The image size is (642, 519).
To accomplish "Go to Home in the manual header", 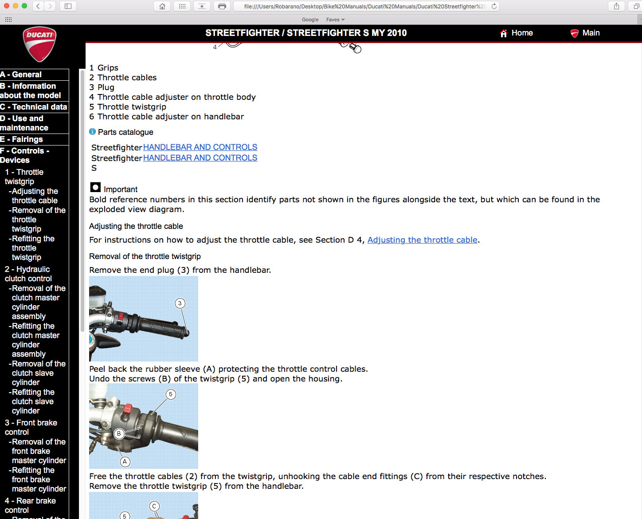I will pyautogui.click(x=522, y=33).
